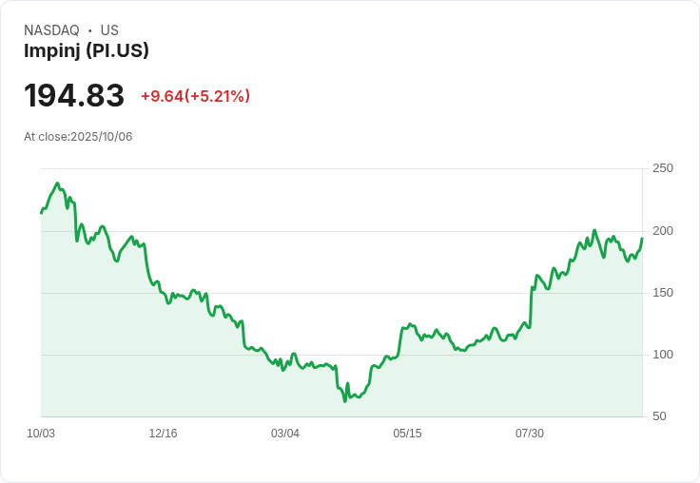Click the chart line's lowest trough point
Viewport: 700px width, 483px height.
[345, 400]
